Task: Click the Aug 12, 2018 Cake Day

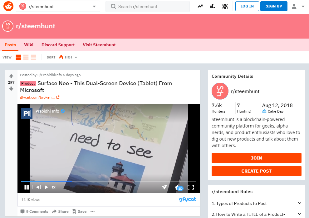Action: (x=277, y=108)
